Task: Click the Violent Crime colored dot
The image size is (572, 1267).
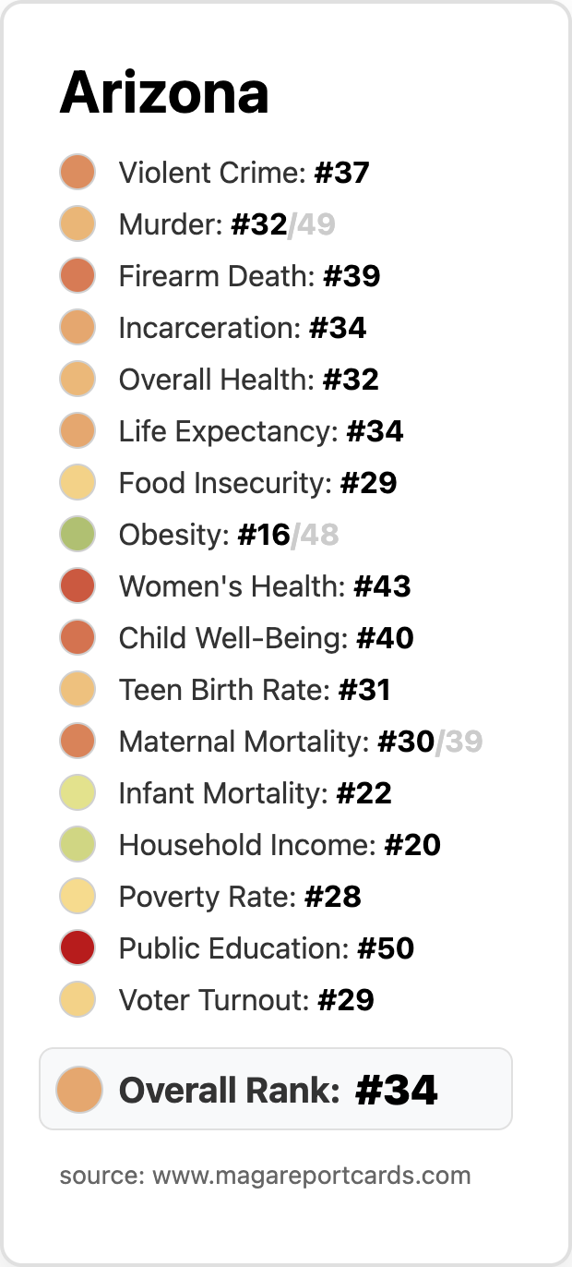Action: 78,173
